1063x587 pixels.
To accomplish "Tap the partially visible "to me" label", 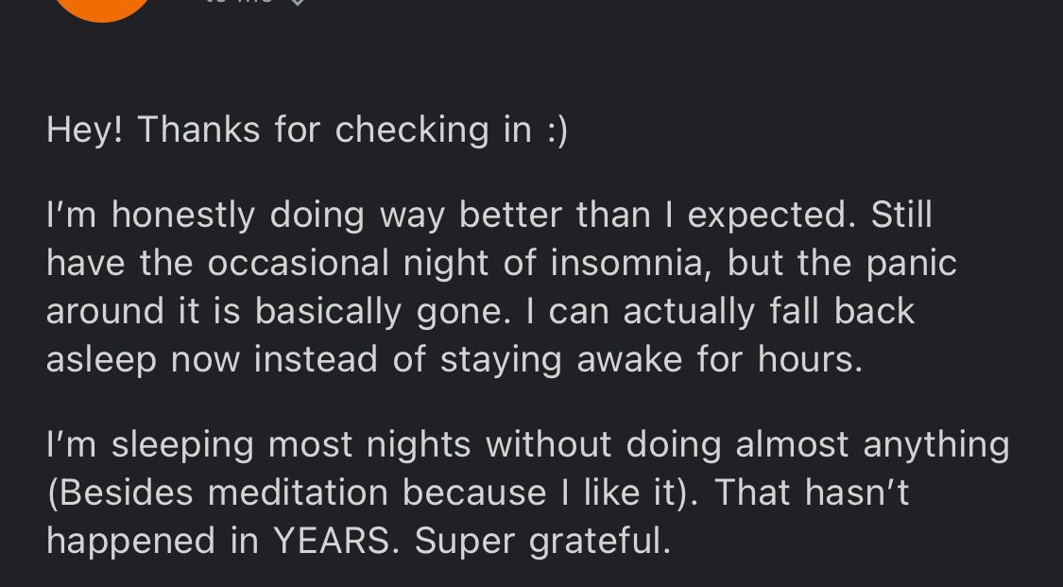I will point(239,2).
